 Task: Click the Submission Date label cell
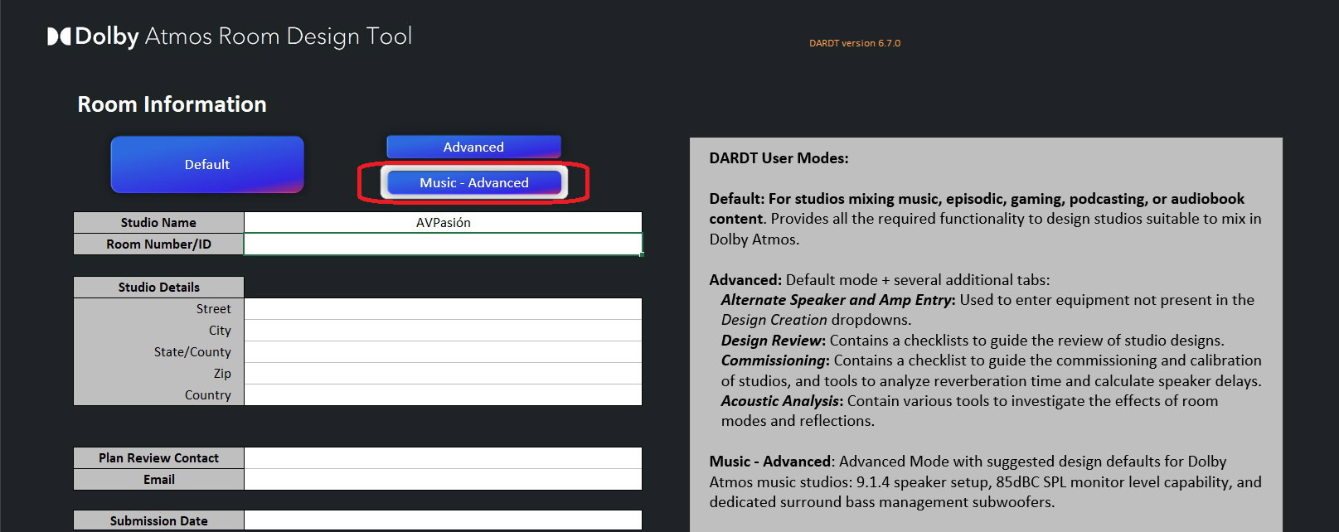pyautogui.click(x=158, y=520)
